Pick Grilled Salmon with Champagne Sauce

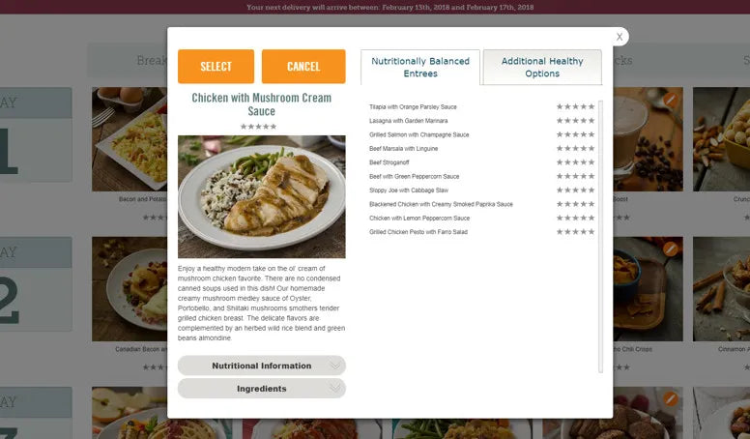[x=419, y=134]
